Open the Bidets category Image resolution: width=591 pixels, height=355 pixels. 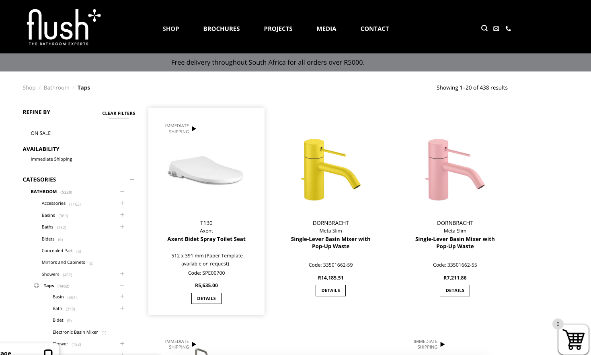tap(48, 239)
